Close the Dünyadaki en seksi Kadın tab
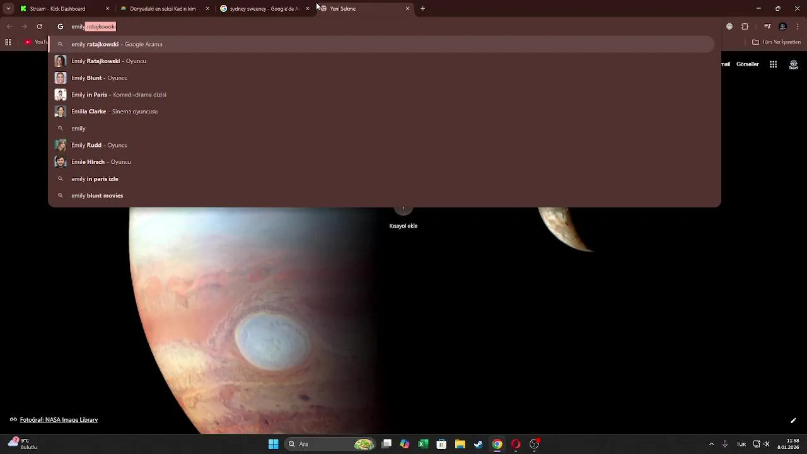 click(x=207, y=9)
